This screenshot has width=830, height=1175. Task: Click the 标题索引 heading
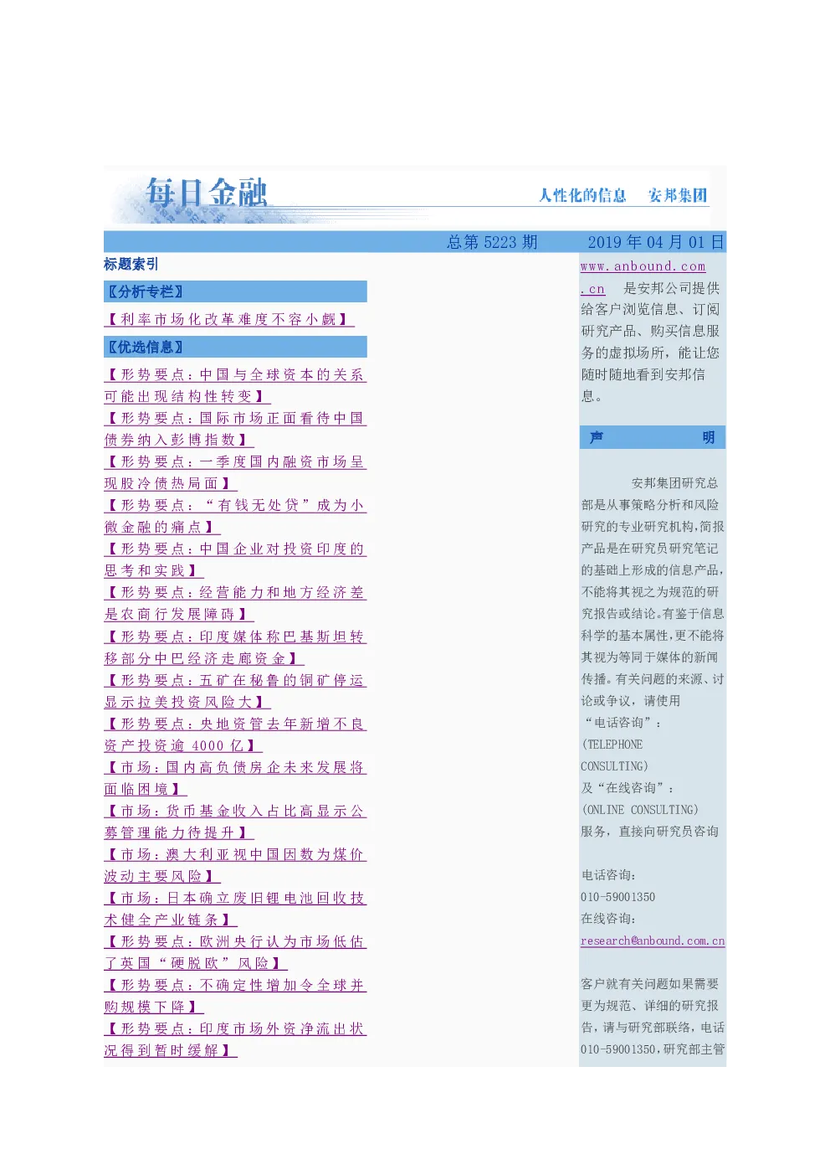[x=131, y=264]
